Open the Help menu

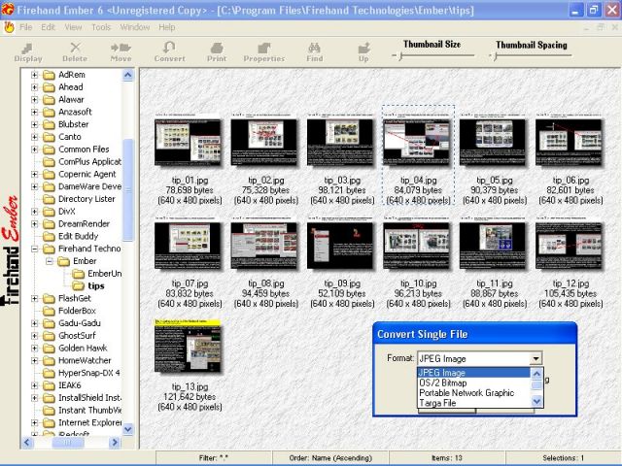point(166,27)
